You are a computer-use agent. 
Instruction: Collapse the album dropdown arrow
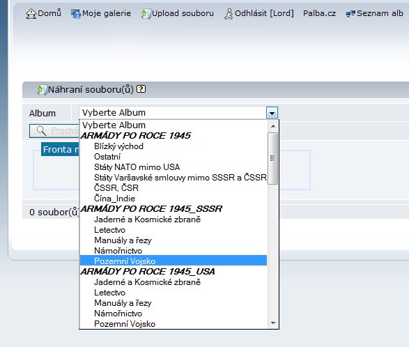[272, 113]
